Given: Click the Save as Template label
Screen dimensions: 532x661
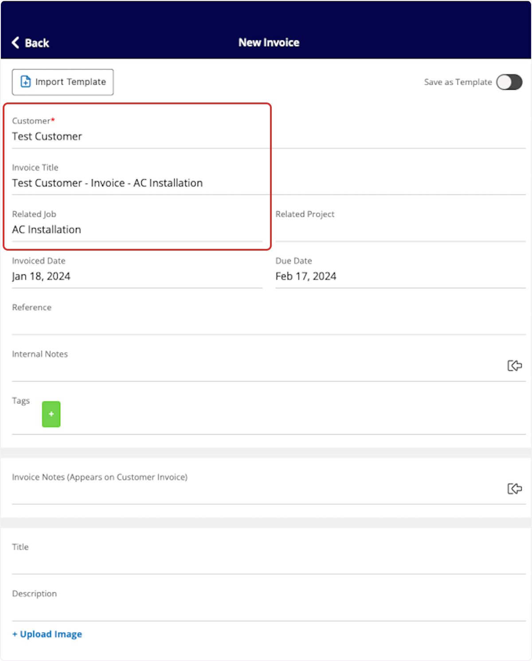Looking at the screenshot, I should [x=458, y=82].
